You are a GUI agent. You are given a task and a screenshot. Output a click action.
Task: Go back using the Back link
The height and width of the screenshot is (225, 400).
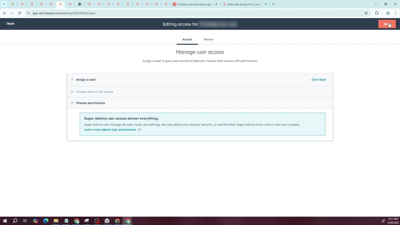coord(9,24)
